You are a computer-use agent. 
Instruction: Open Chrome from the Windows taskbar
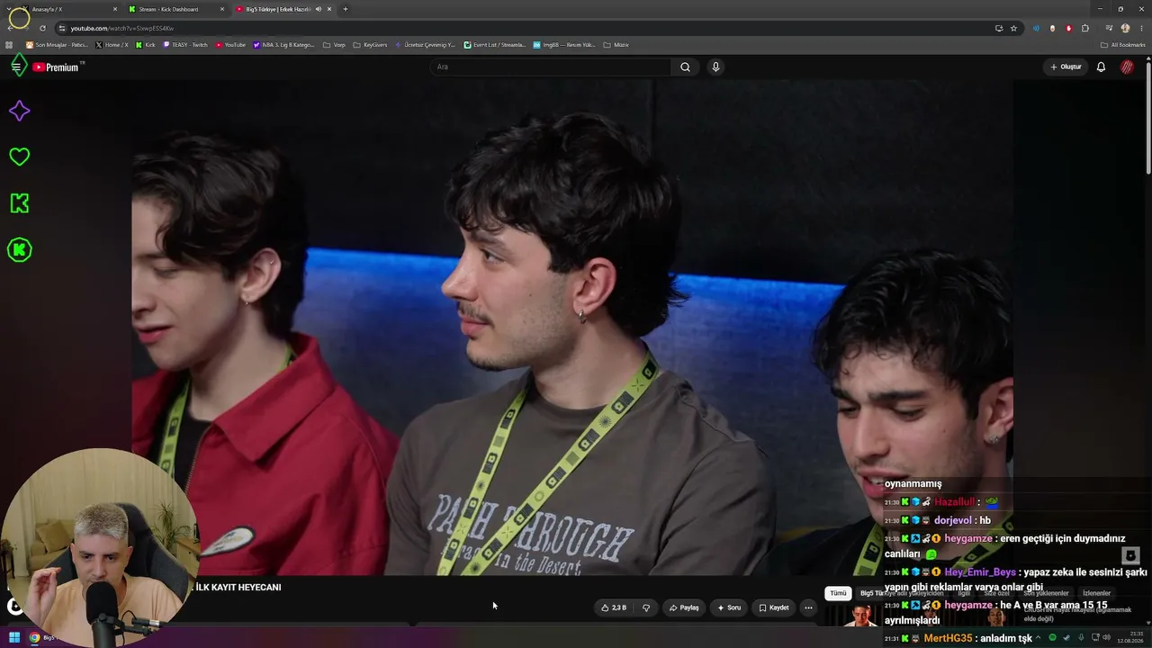tap(34, 638)
